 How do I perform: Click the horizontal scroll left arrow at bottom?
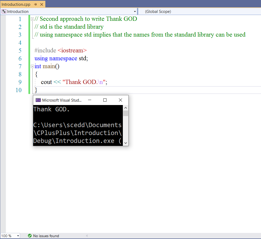87,236
